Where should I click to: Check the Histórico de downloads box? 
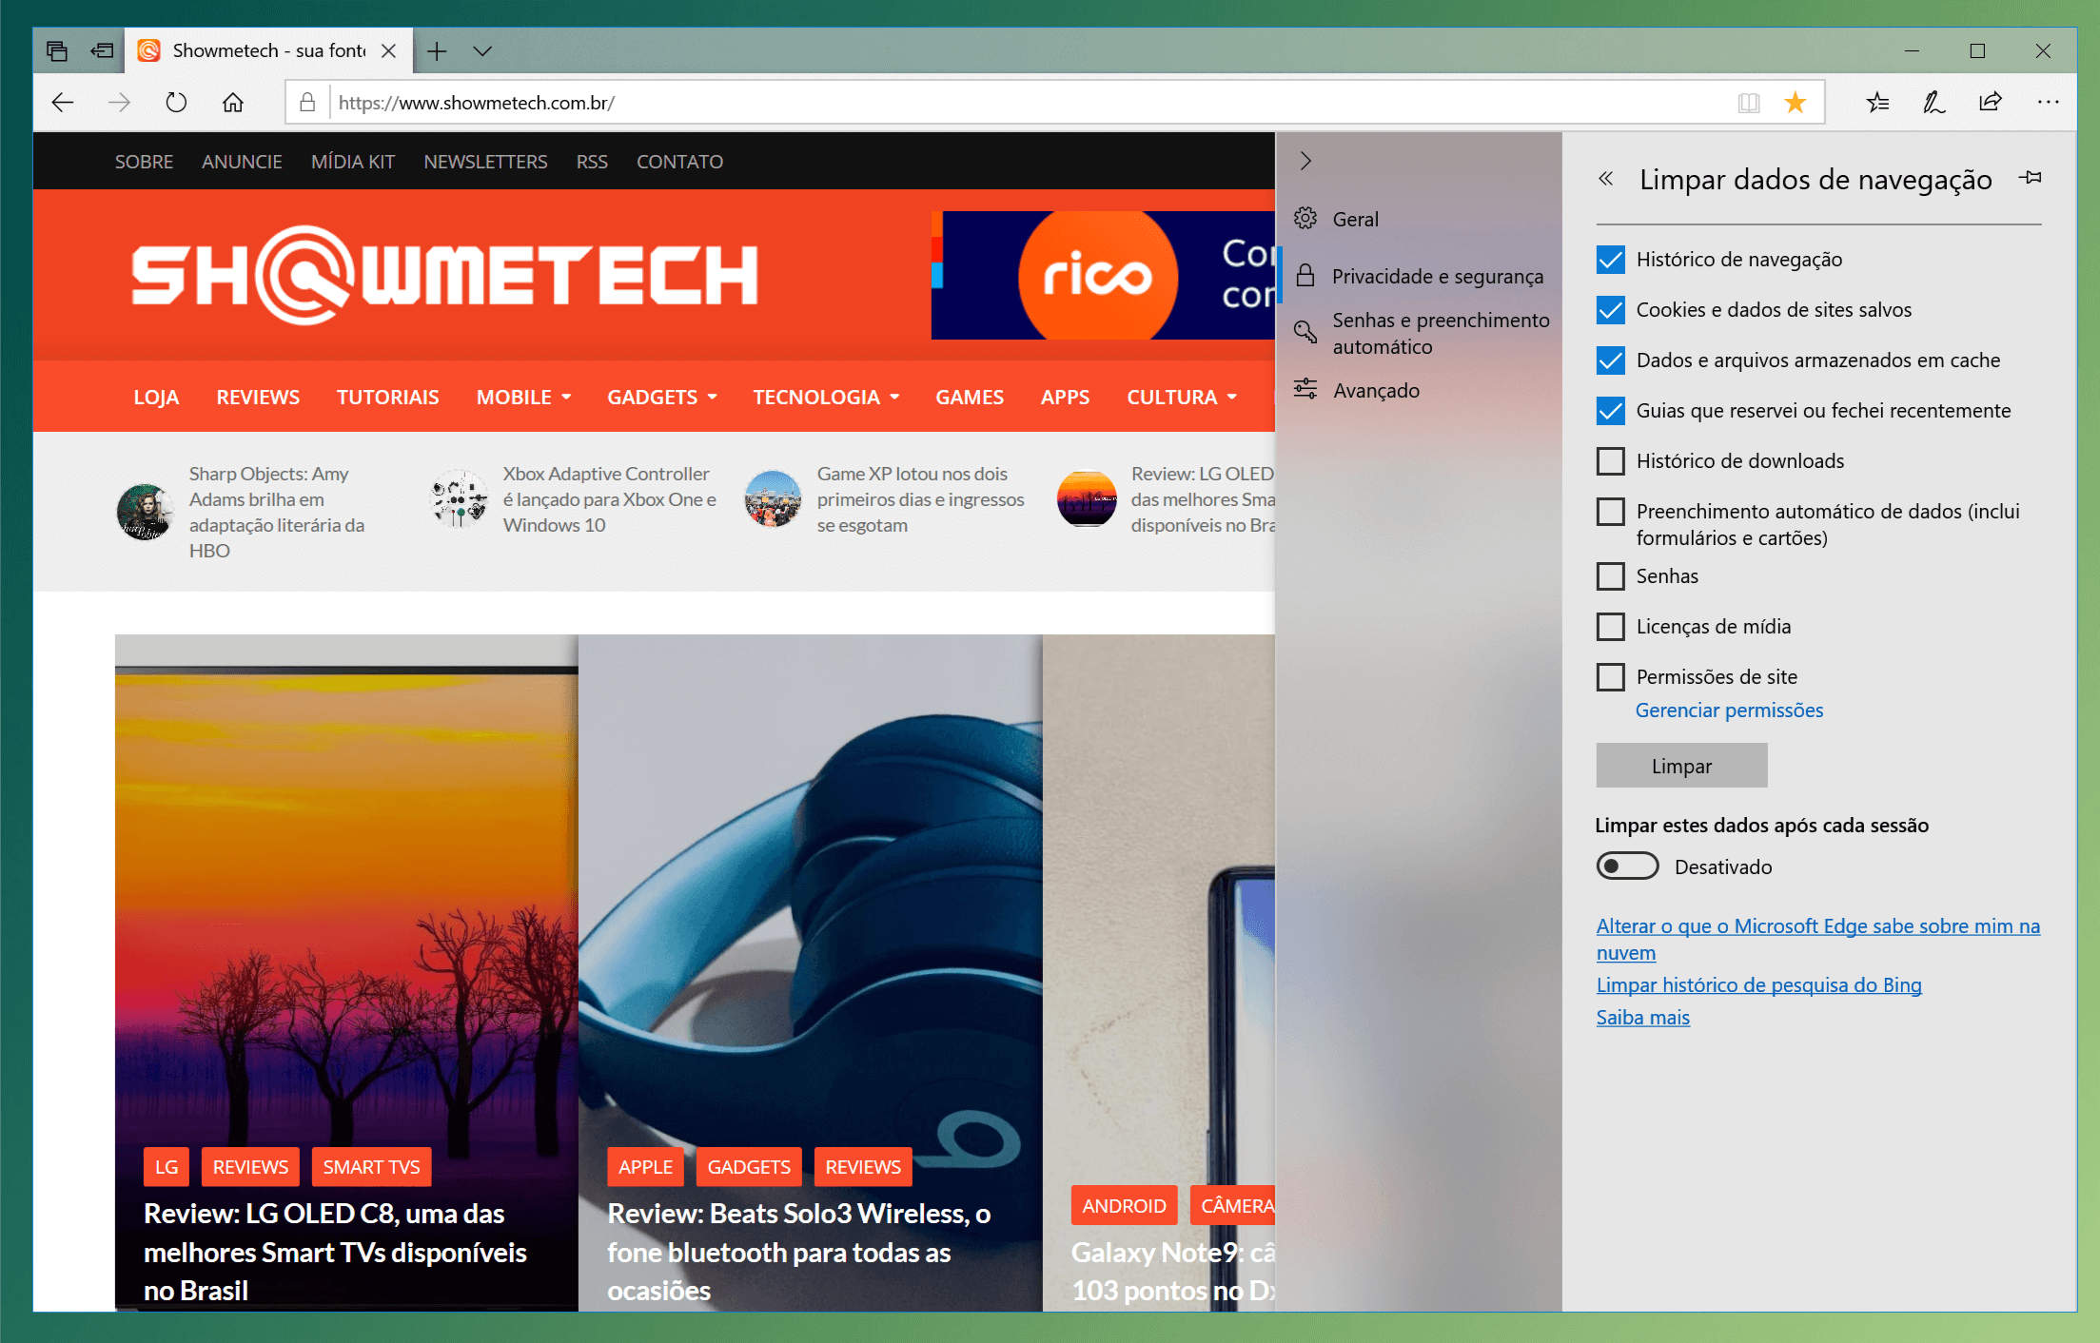pos(1610,461)
